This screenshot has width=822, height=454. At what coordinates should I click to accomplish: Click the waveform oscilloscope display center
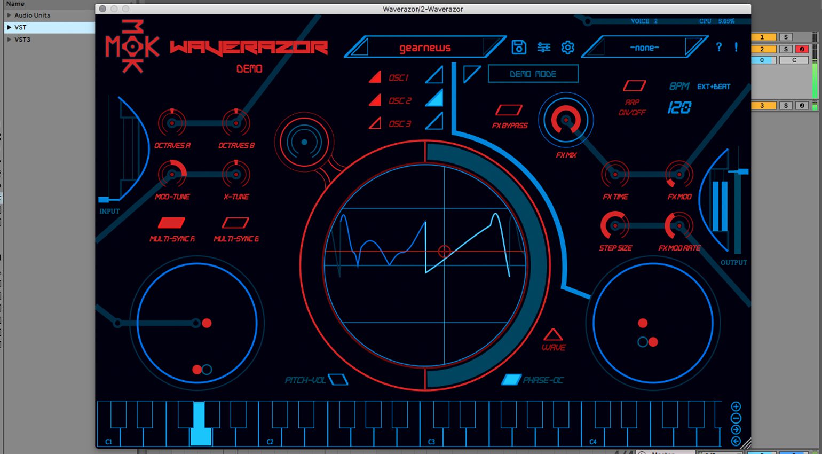coord(425,265)
